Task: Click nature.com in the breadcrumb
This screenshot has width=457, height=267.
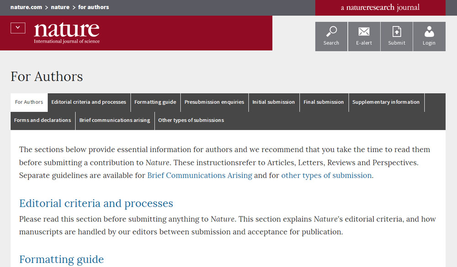Action: click(26, 7)
